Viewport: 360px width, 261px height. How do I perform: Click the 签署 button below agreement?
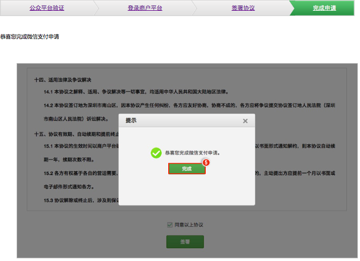tap(185, 242)
